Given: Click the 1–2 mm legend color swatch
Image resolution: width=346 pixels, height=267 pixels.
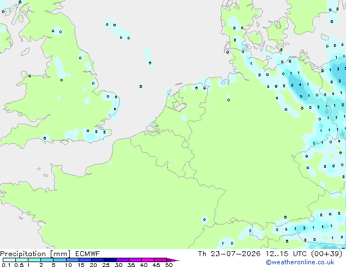Looking at the screenshot, I should point(34,260).
